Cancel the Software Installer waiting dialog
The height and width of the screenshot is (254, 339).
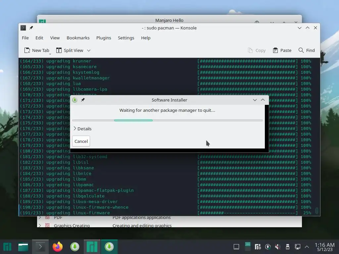[81, 141]
